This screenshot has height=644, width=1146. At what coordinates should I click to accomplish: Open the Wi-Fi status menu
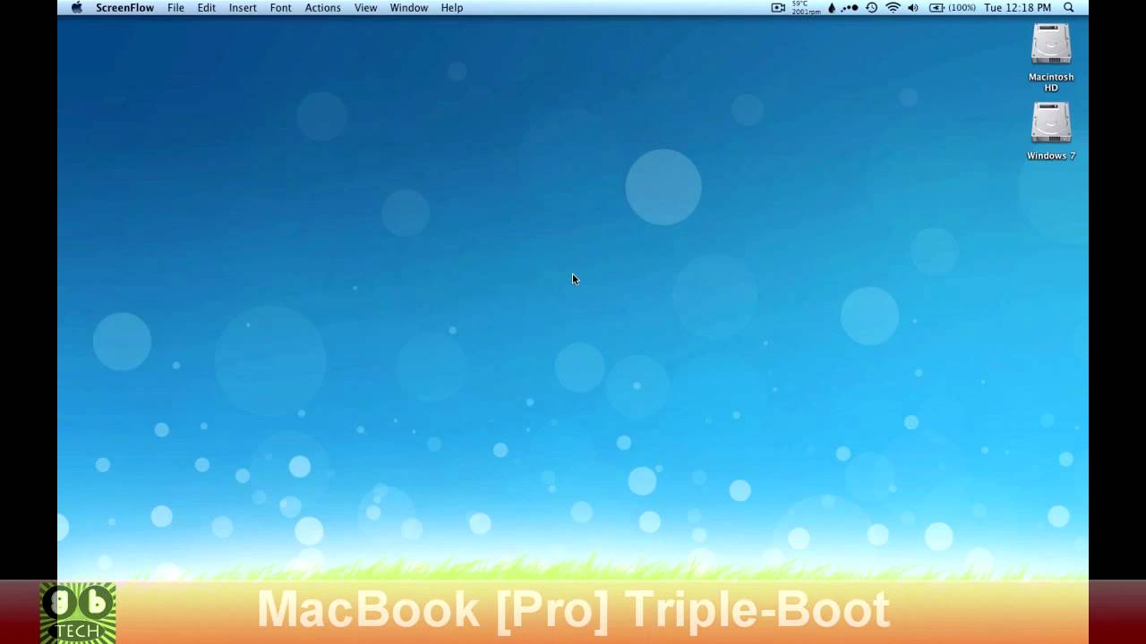(893, 8)
